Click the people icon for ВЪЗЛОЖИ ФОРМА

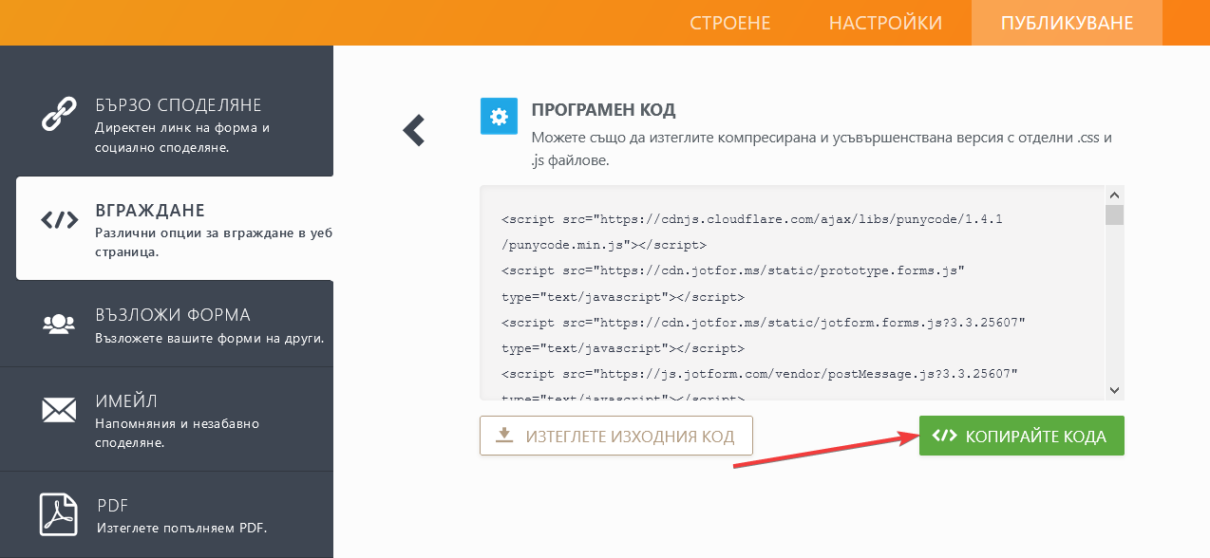coord(59,325)
